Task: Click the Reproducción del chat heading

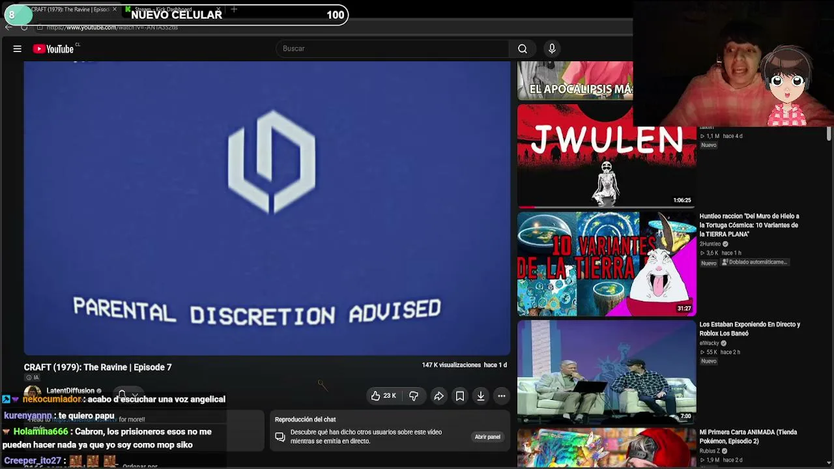Action: pyautogui.click(x=305, y=419)
